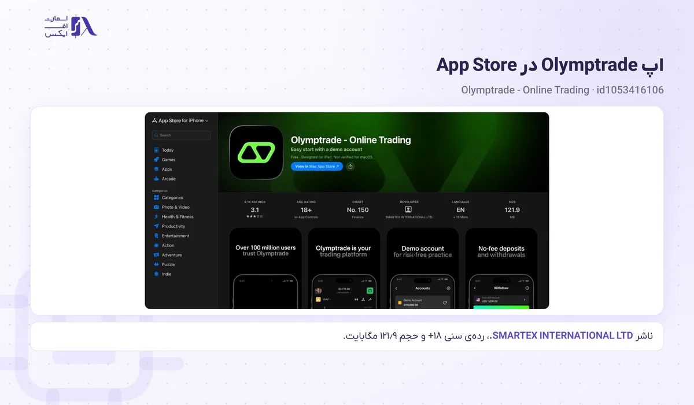Click View in Mac App Store button
This screenshot has width=694, height=405.
coord(317,167)
